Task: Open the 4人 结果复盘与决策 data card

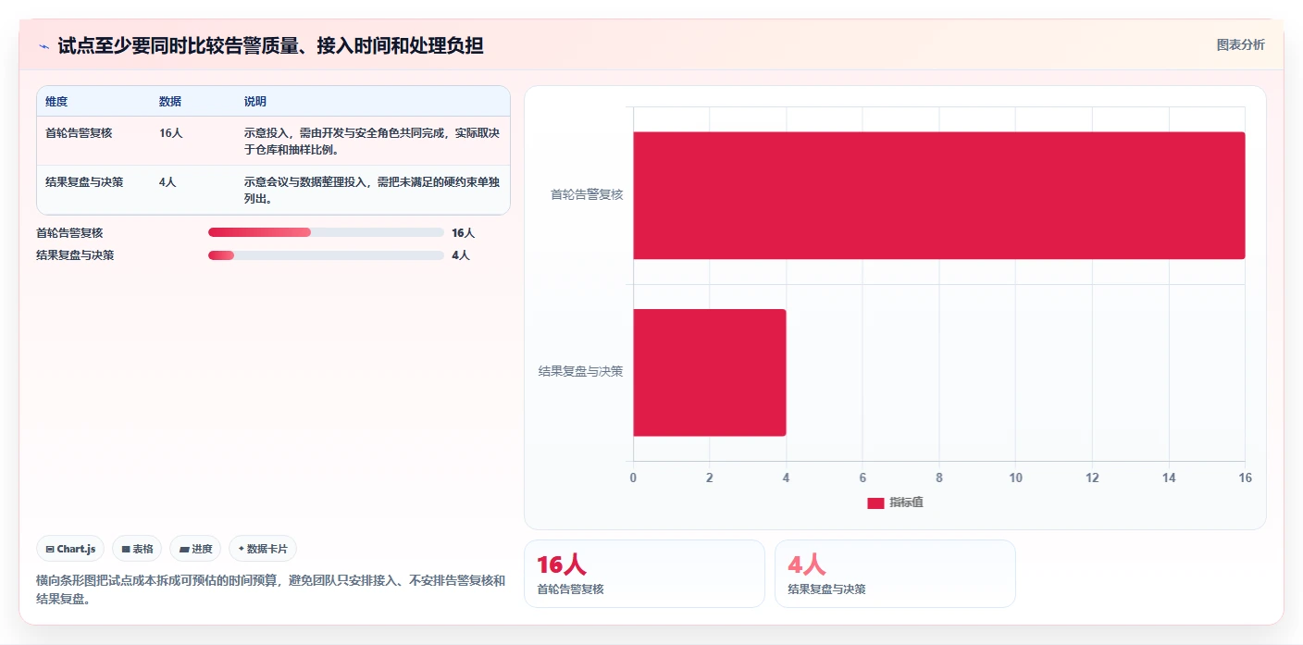Action: 895,574
